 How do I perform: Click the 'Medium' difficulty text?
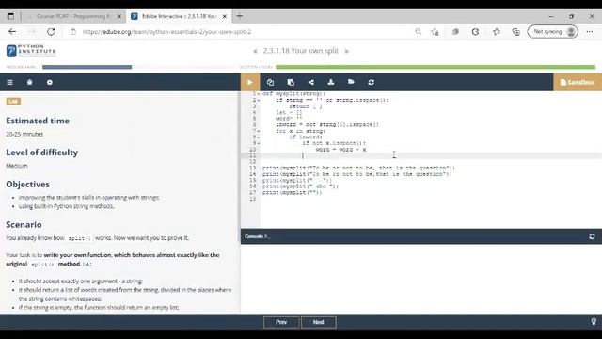click(17, 166)
